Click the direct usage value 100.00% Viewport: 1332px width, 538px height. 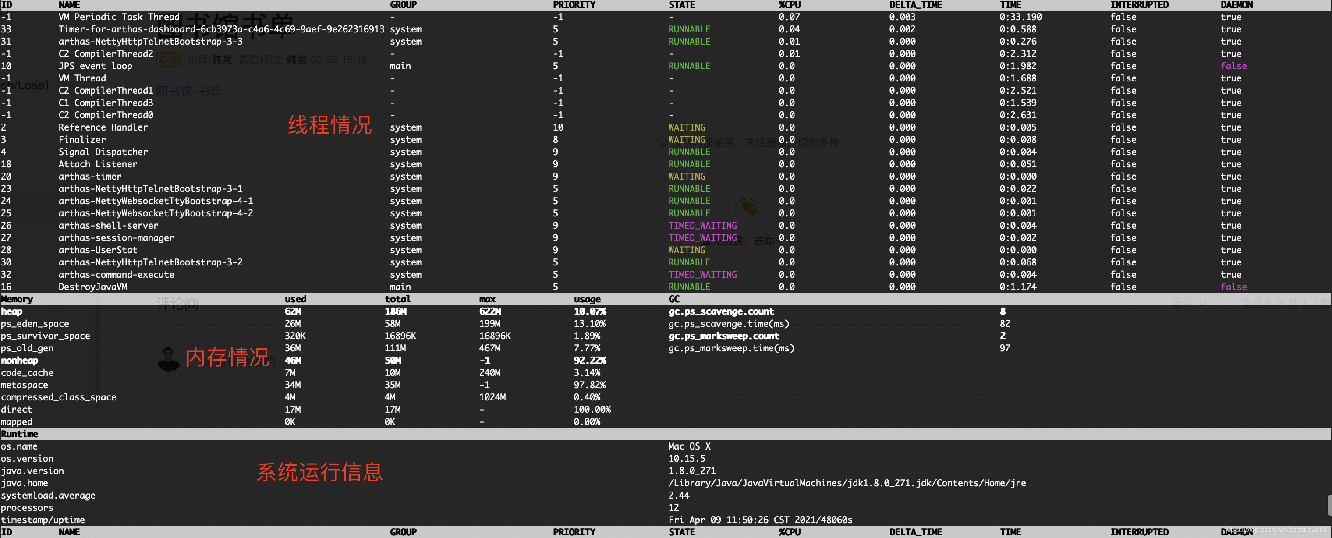(592, 410)
